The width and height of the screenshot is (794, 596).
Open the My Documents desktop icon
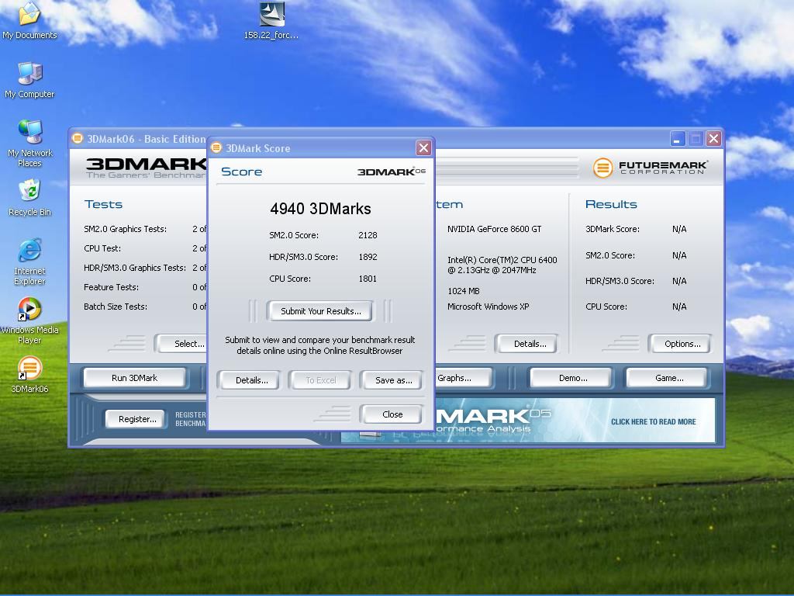click(29, 20)
